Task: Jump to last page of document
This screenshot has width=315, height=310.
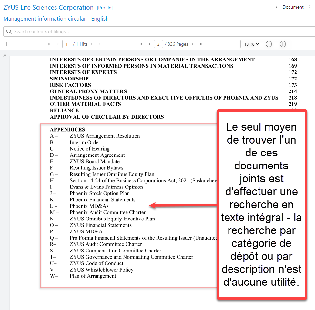Action: [x=201, y=44]
